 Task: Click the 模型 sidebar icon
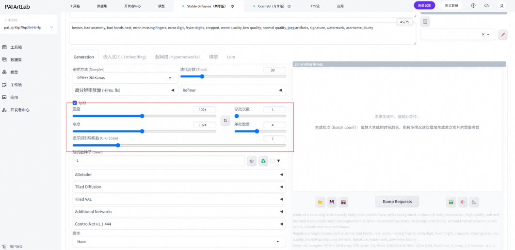click(x=4, y=72)
